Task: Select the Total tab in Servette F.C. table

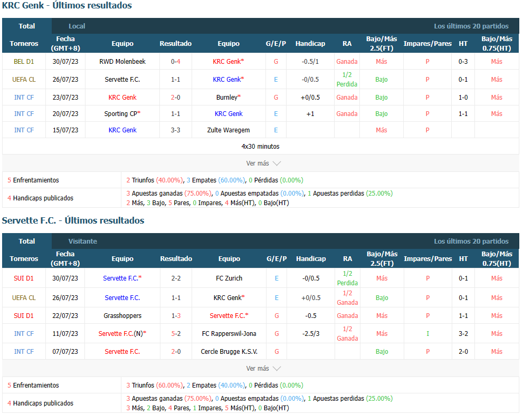Action: click(27, 241)
